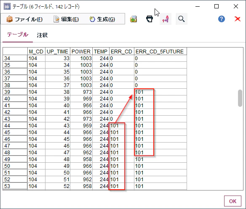Image resolution: width=246 pixels, height=209 pixels.
Task: Click the red X close icon in the toolbar
Action: pos(238,19)
